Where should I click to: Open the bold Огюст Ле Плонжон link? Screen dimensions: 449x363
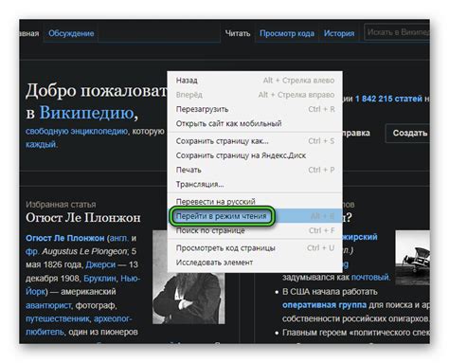pos(65,238)
